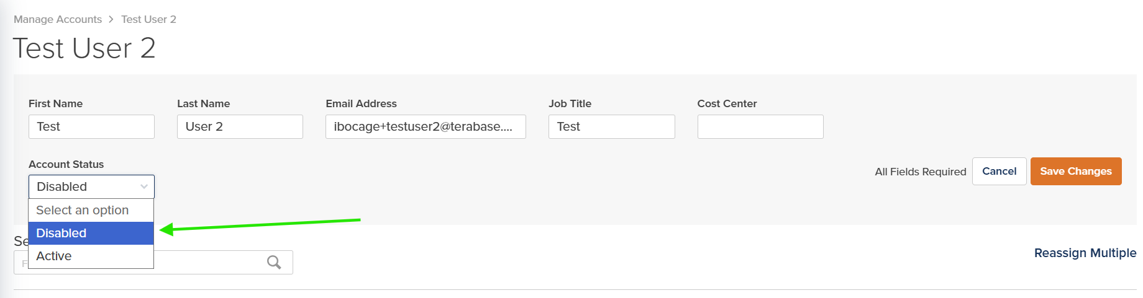Image resolution: width=1143 pixels, height=298 pixels.
Task: Edit the Email Address field
Action: pos(426,126)
